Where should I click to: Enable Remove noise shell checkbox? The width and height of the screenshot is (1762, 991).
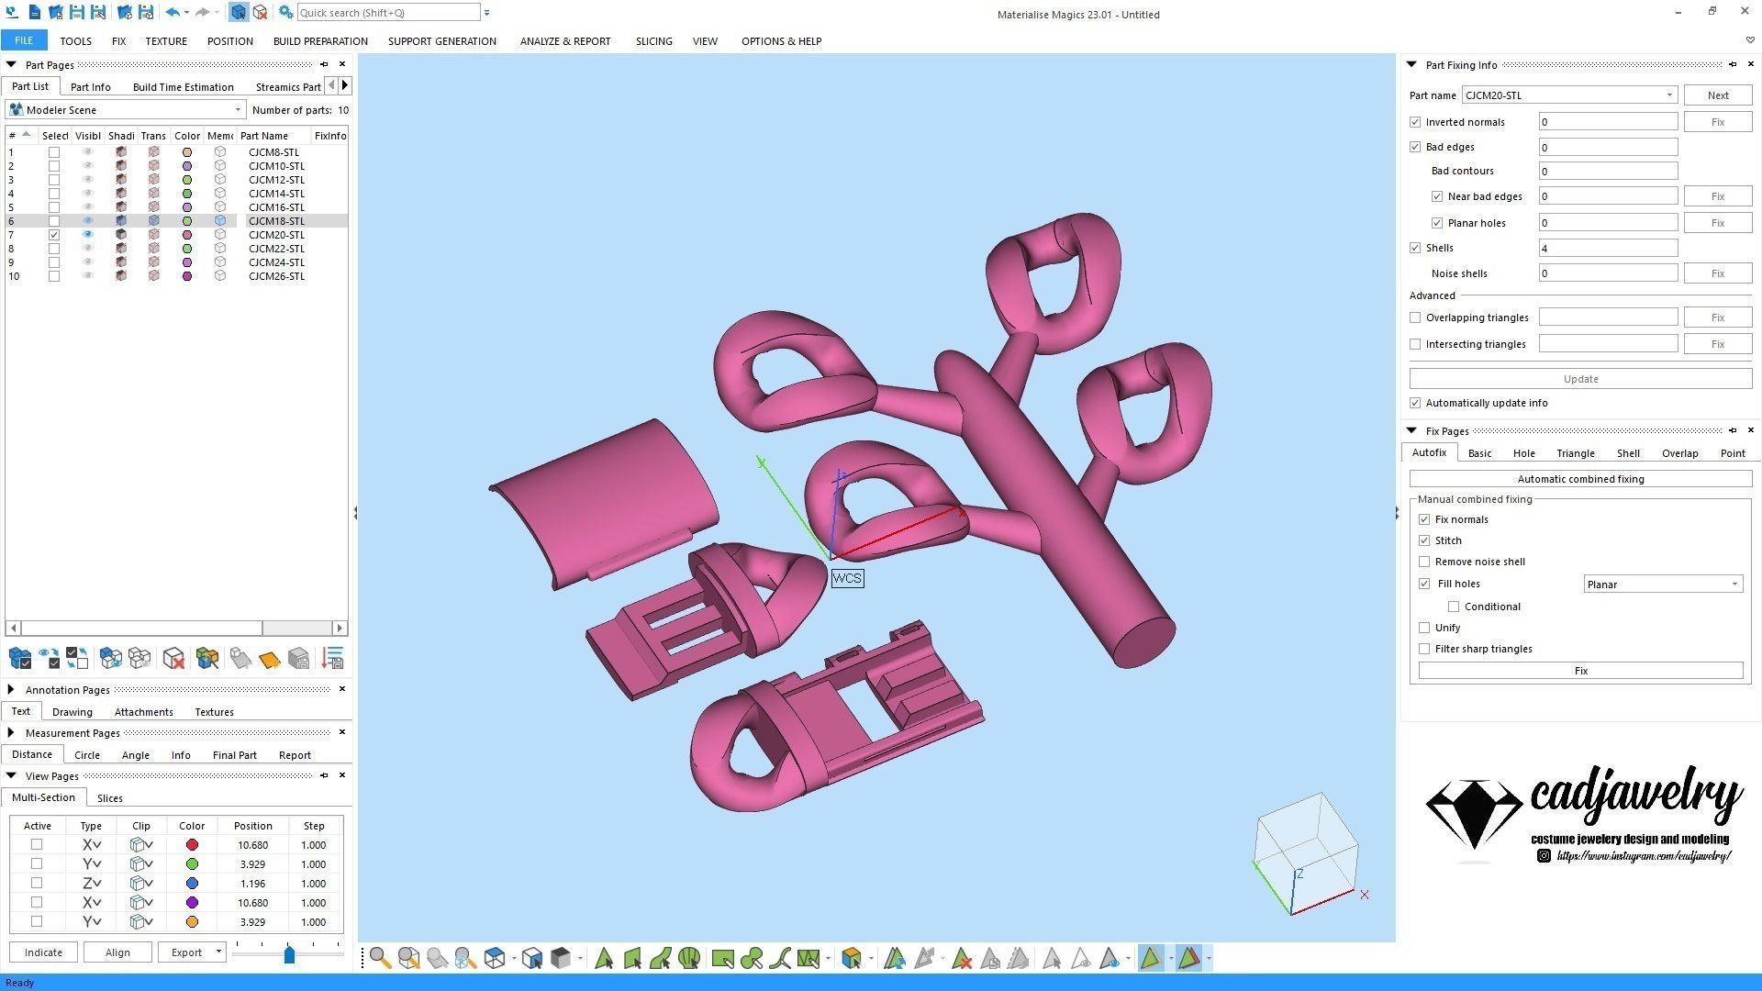pyautogui.click(x=1424, y=562)
